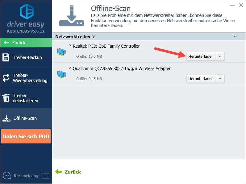Close the Driver Easy window
Image resolution: width=246 pixels, height=184 pixels.
pos(241,5)
